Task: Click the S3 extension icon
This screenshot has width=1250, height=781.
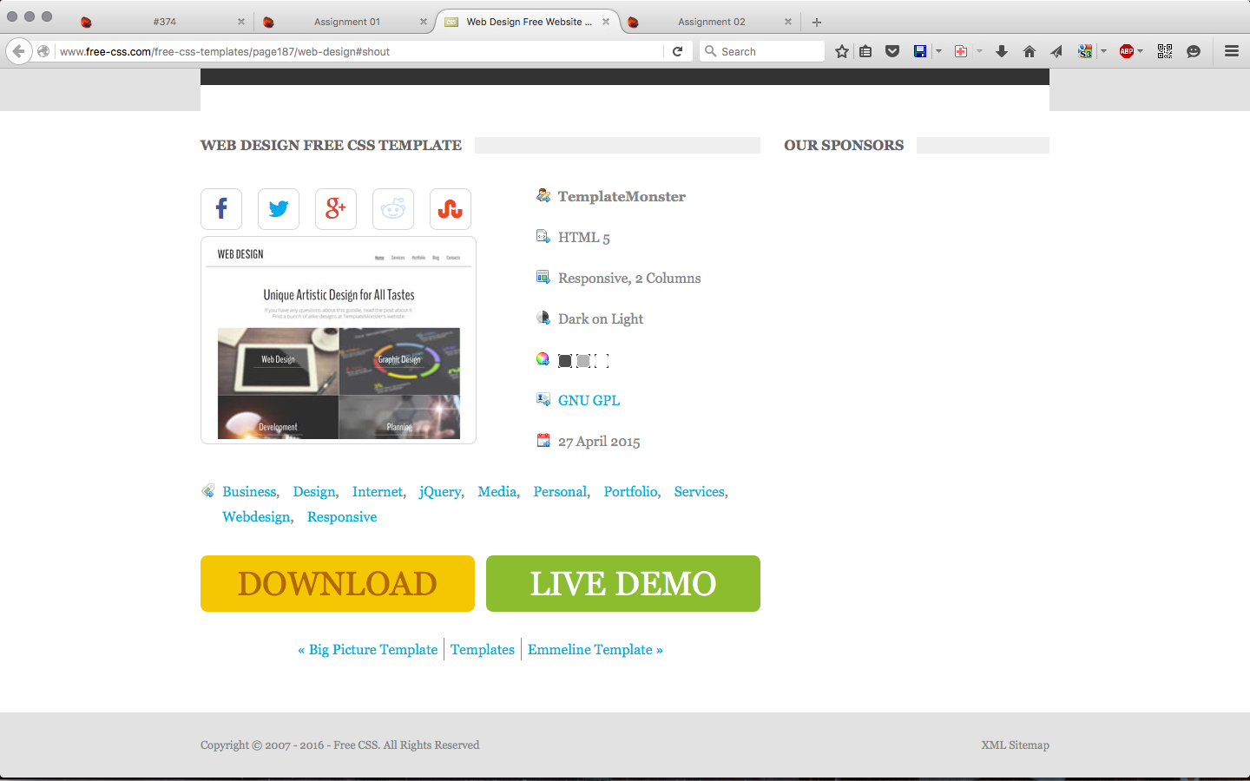Action: pyautogui.click(x=1085, y=51)
